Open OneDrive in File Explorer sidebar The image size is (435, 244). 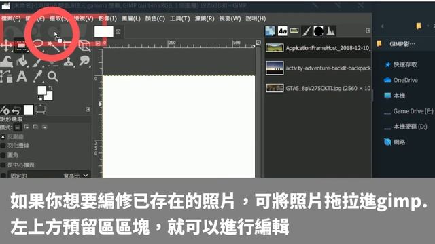point(400,80)
